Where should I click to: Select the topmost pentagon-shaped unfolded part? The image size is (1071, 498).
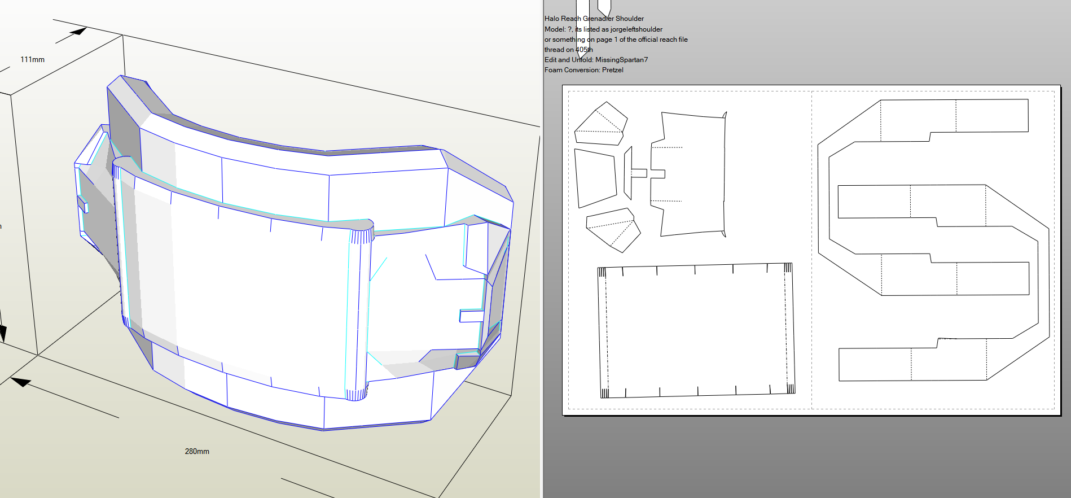(x=601, y=124)
